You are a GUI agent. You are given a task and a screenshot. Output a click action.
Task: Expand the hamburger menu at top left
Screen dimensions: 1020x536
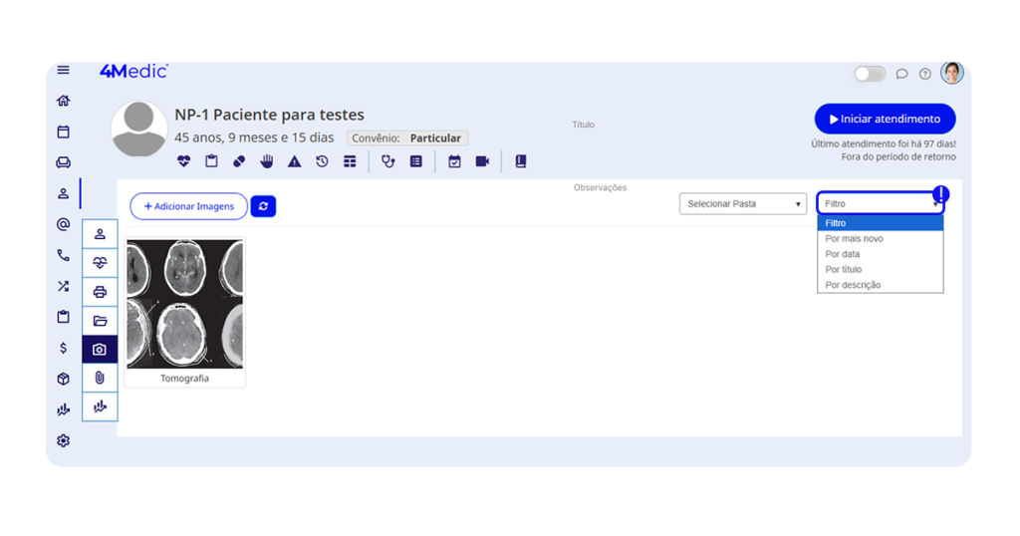[x=64, y=71]
